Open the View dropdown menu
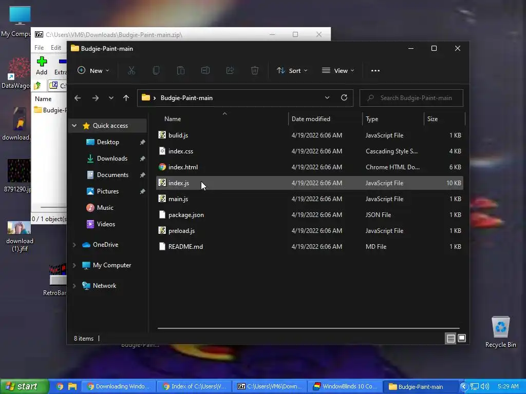 [338, 70]
